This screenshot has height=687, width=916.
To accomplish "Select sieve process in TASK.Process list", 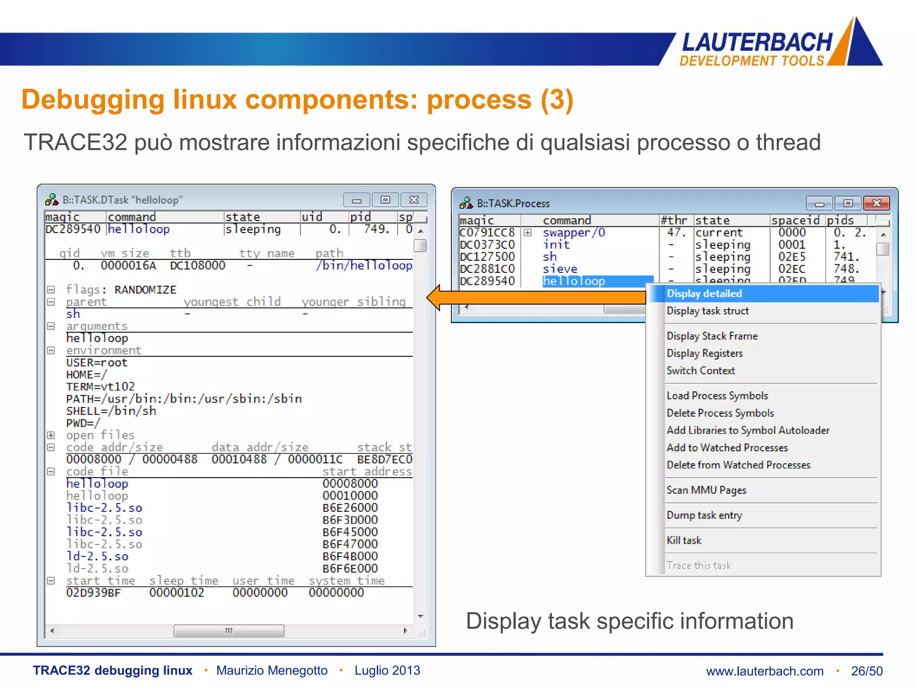I will [560, 269].
